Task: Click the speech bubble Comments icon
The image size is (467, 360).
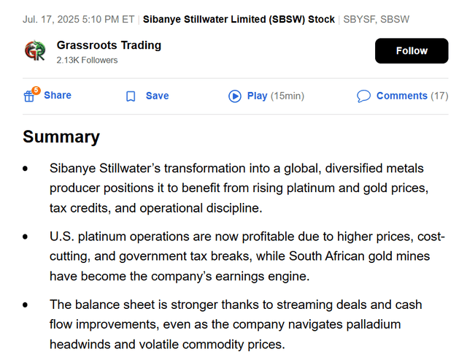Action: click(x=363, y=96)
